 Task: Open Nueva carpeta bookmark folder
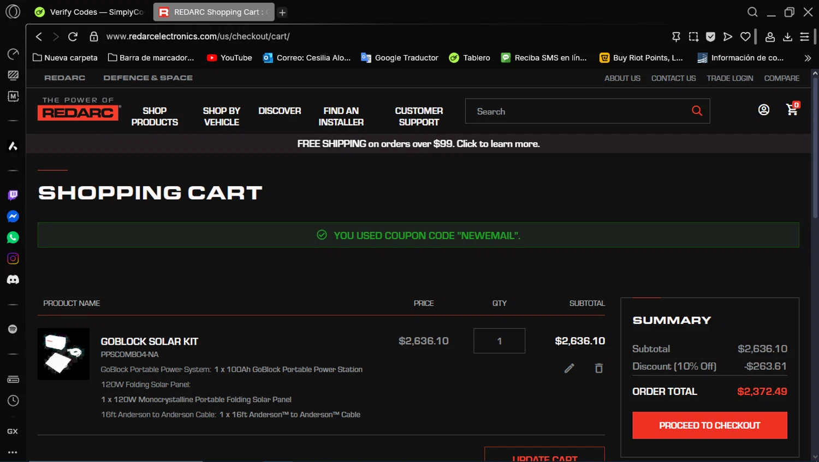pos(65,58)
